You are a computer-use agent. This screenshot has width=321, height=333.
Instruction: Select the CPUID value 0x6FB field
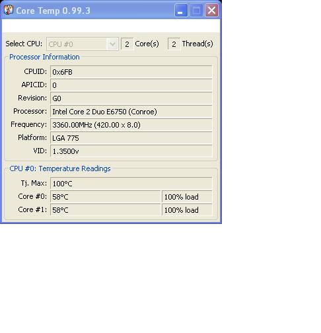(x=131, y=71)
